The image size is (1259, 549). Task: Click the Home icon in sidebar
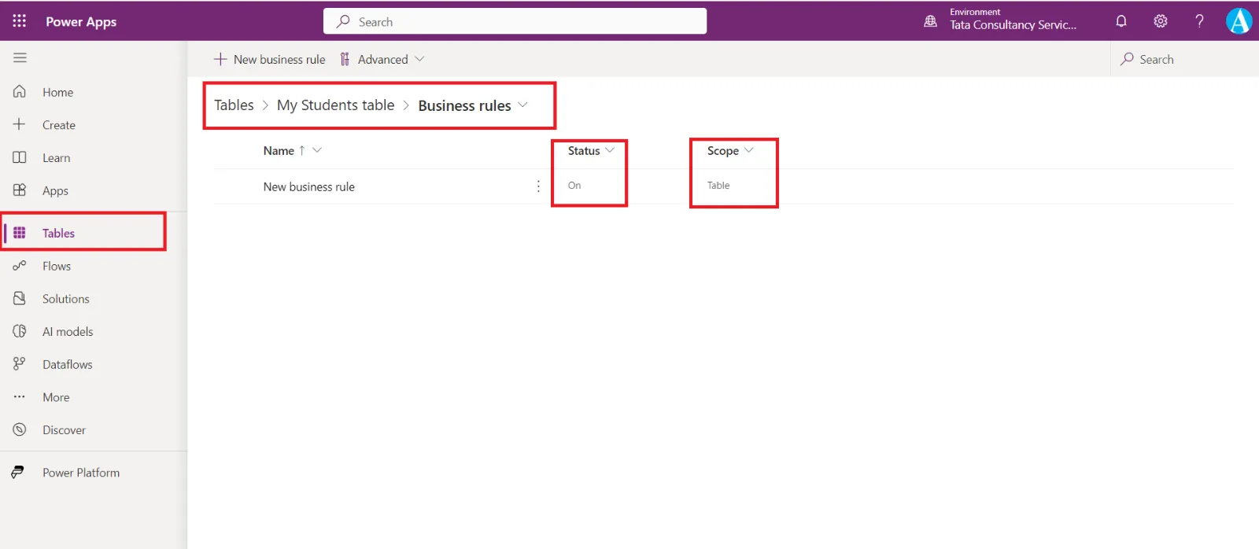(x=20, y=91)
